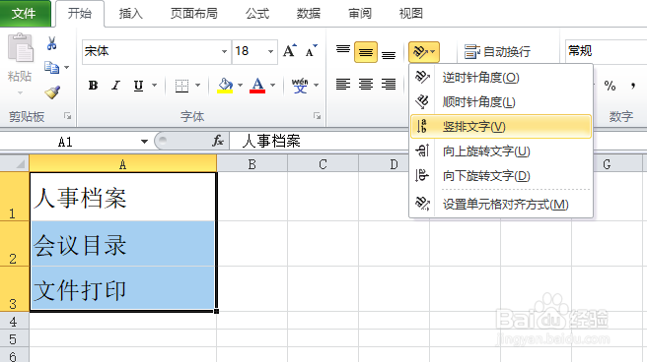The width and height of the screenshot is (647, 362).
Task: Align text left
Action: click(343, 85)
